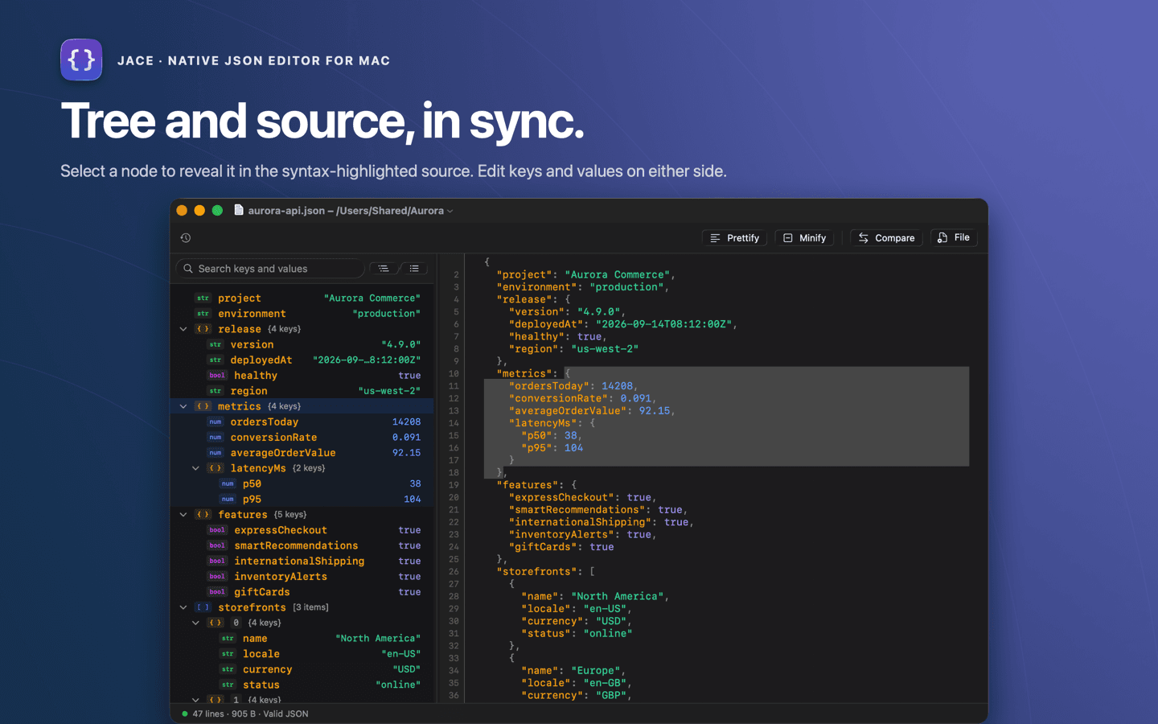This screenshot has width=1158, height=724.
Task: Open the aurora-api.json title dropdown chevron
Action: pos(450,212)
